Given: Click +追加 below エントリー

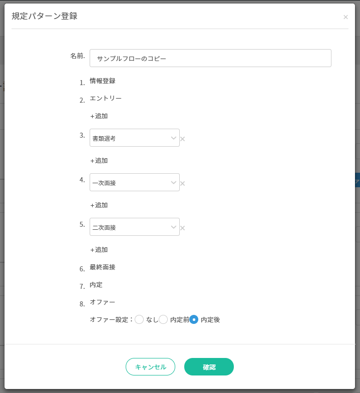Looking at the screenshot, I should [x=99, y=116].
